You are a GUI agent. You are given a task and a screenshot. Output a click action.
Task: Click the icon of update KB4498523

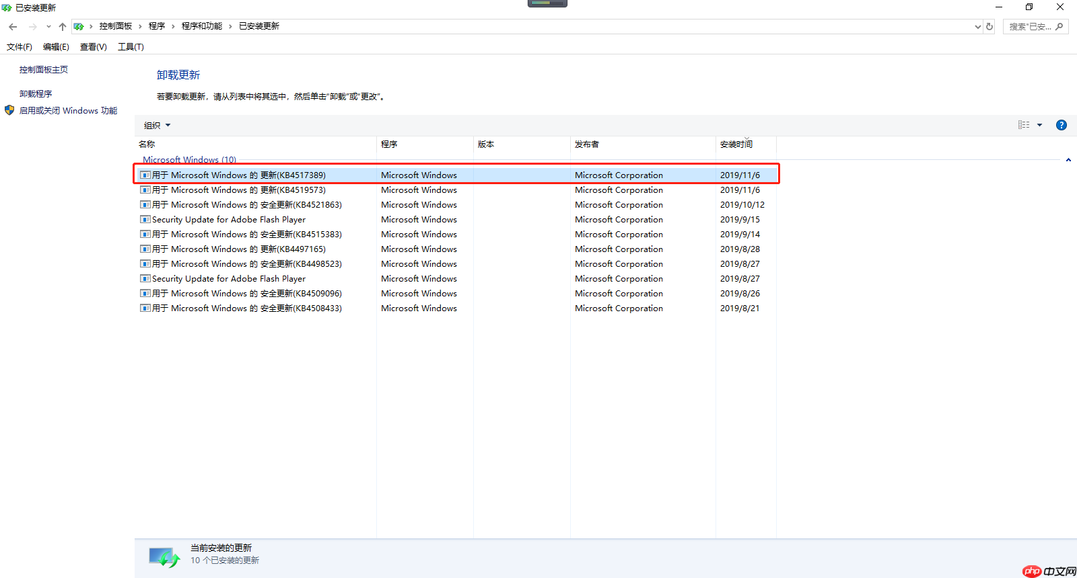click(x=145, y=264)
